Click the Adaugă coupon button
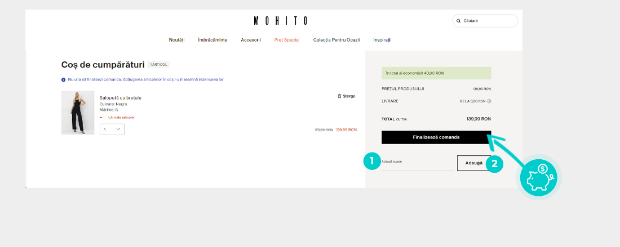Image resolution: width=620 pixels, height=247 pixels. (x=473, y=163)
